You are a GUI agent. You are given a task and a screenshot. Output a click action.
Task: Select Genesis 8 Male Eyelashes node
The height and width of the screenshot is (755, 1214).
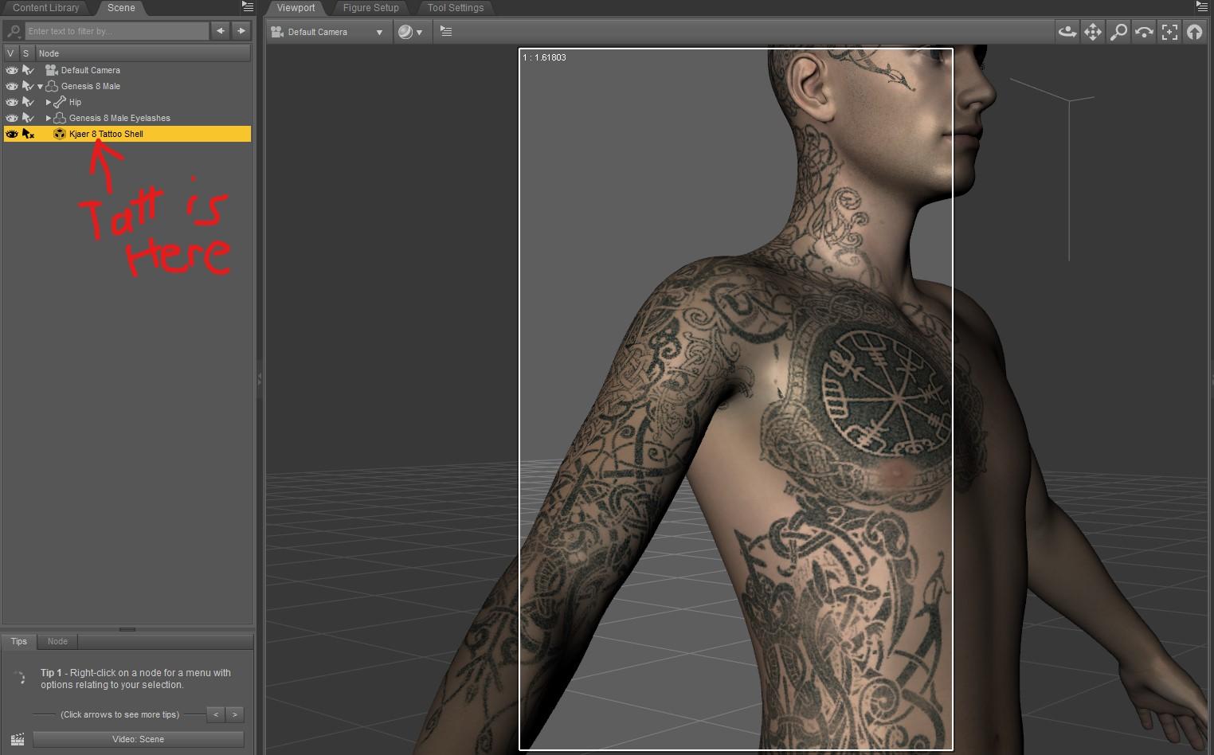click(127, 118)
